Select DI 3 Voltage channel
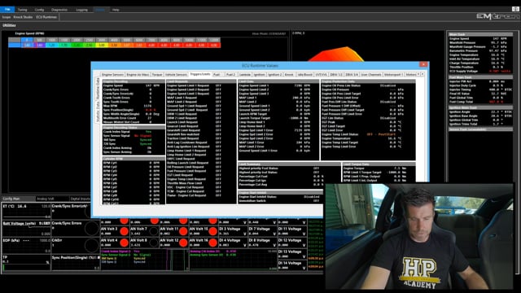The height and width of the screenshot is (293, 521). [234, 231]
